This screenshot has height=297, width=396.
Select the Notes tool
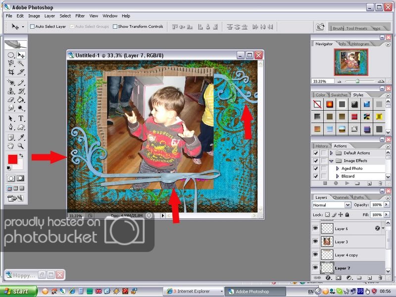(11, 137)
